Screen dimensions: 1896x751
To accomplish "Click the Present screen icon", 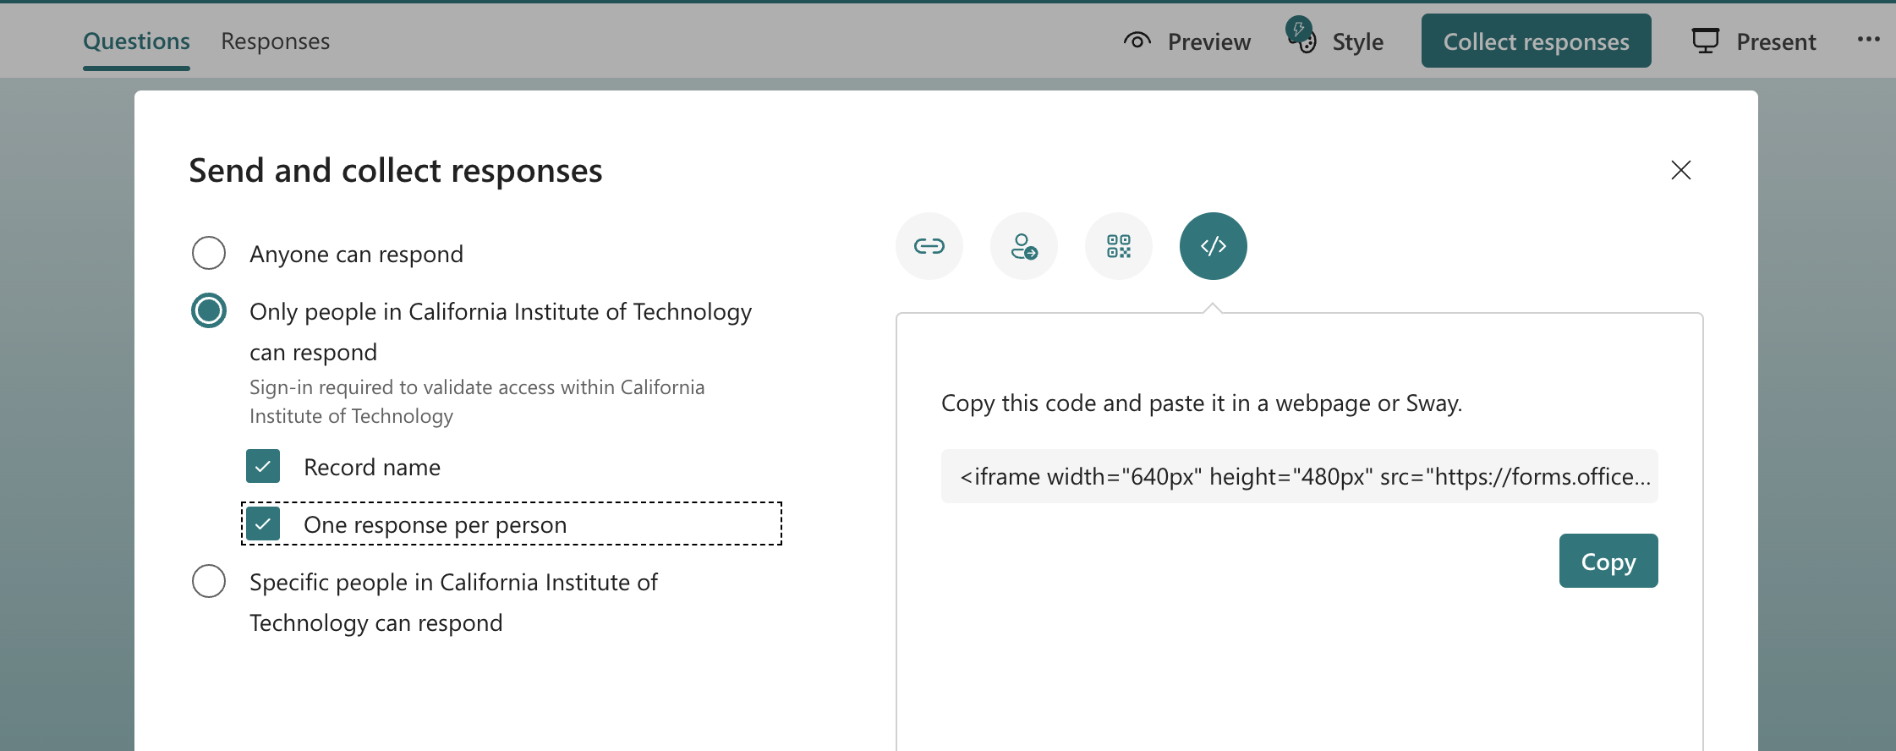I will pyautogui.click(x=1705, y=41).
